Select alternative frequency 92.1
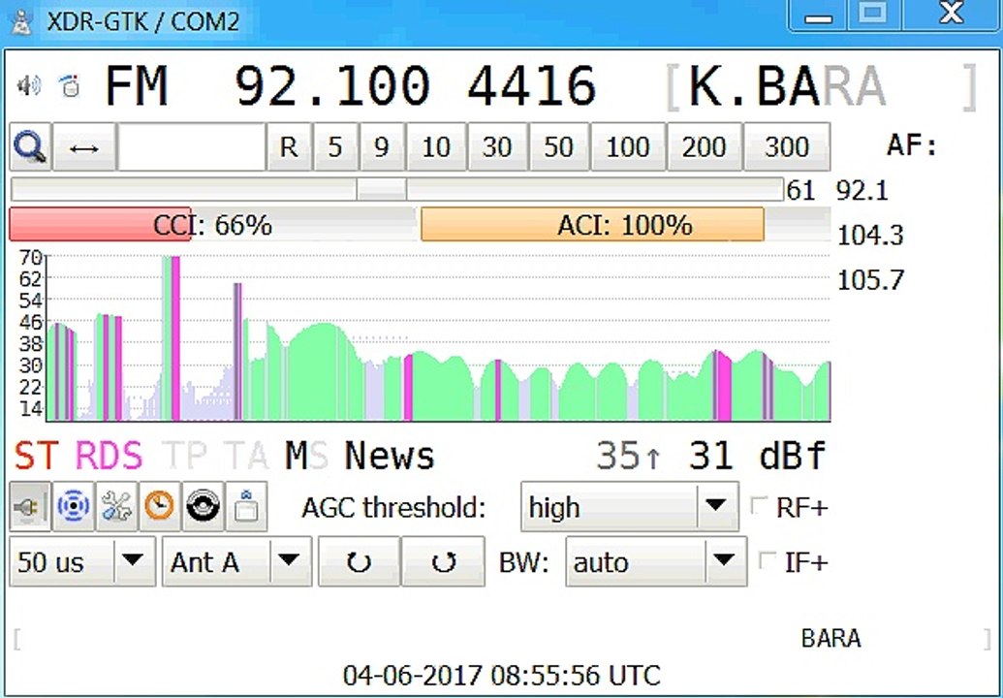This screenshot has width=1003, height=698. tap(862, 191)
